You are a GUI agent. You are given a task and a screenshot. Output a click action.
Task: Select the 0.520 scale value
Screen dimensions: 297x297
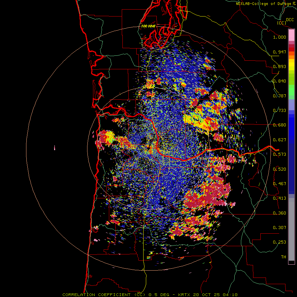point(280,169)
